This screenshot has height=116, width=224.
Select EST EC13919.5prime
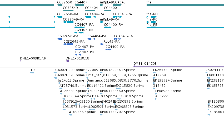click(x=130, y=96)
